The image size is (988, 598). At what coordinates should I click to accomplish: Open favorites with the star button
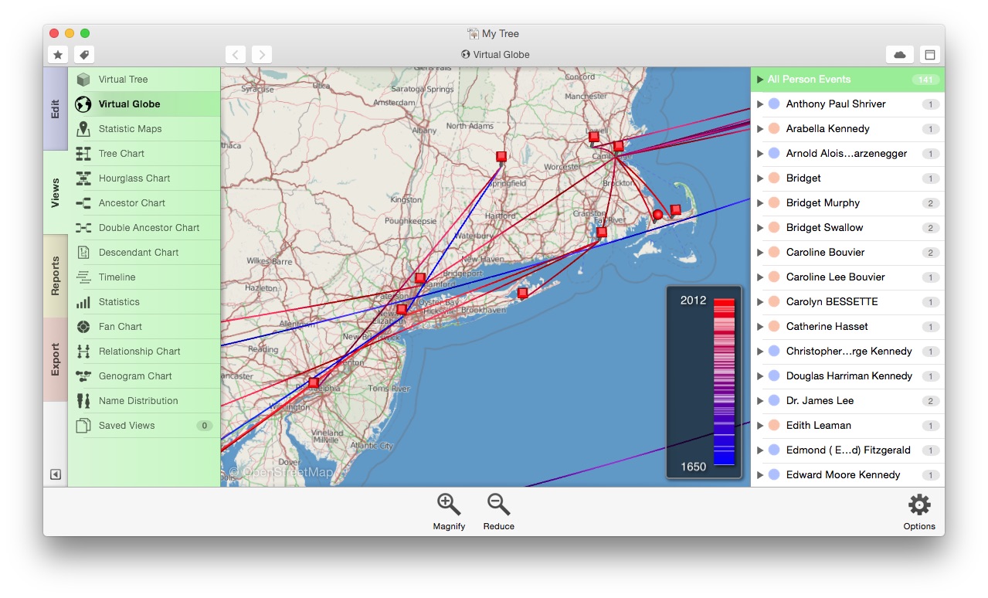58,55
